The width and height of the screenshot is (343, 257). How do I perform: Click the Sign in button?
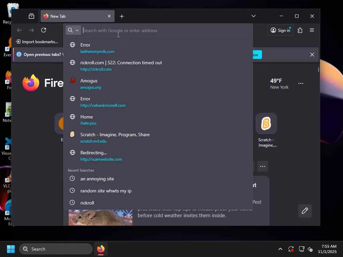tap(280, 30)
